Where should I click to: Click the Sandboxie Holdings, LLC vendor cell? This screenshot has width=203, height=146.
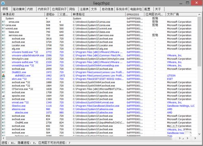click(x=181, y=106)
